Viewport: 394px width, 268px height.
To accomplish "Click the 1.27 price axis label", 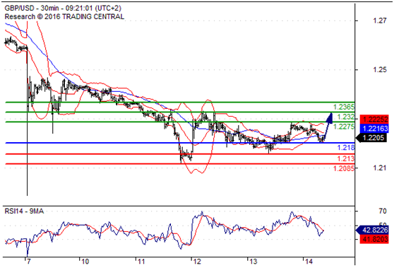I will [380, 21].
